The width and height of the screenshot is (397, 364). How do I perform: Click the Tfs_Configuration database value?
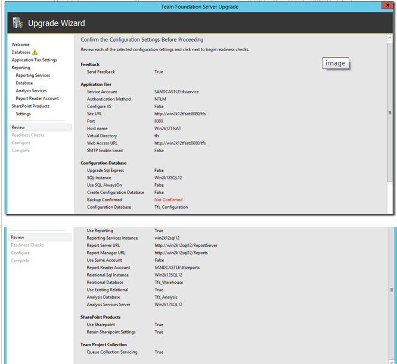tap(171, 207)
